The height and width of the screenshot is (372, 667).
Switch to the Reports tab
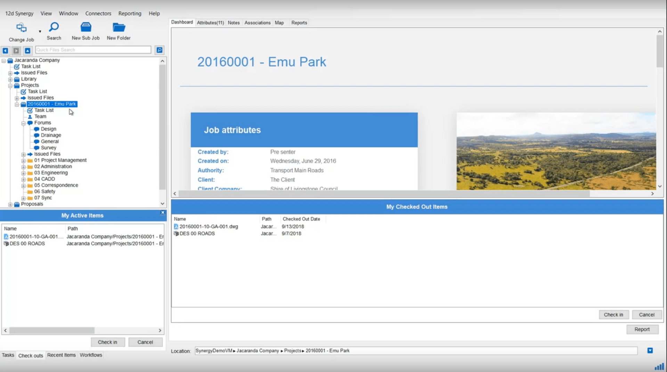[299, 23]
